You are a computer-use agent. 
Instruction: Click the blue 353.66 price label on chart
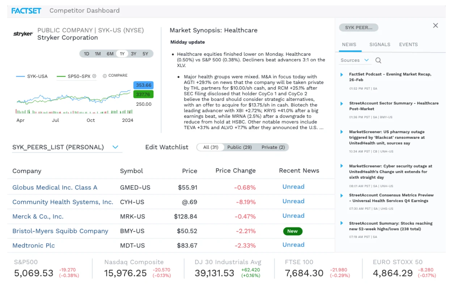point(143,85)
